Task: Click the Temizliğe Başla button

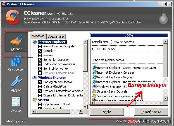Action: click(151, 112)
